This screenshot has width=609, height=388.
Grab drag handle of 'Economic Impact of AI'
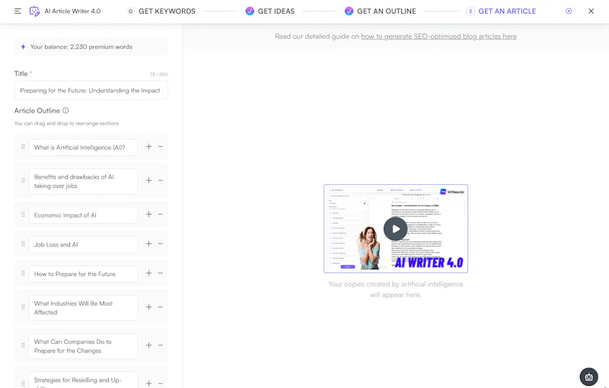(23, 215)
